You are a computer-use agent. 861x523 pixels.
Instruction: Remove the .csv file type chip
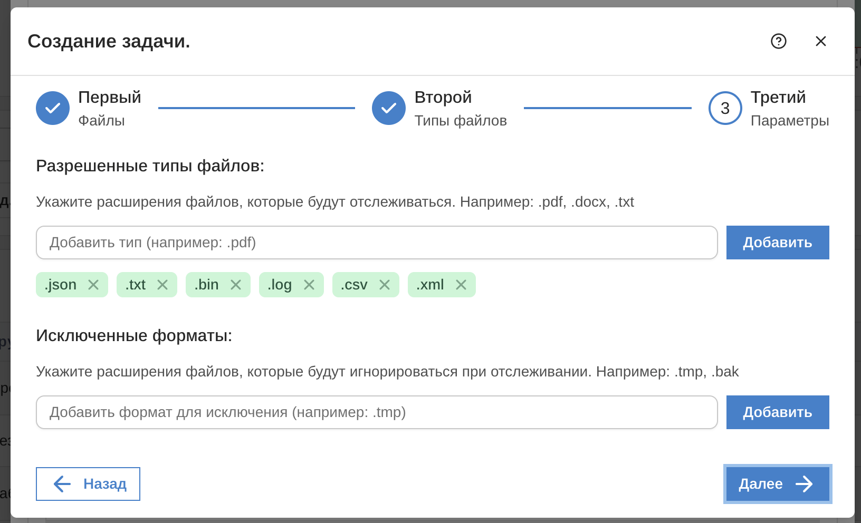coord(386,284)
